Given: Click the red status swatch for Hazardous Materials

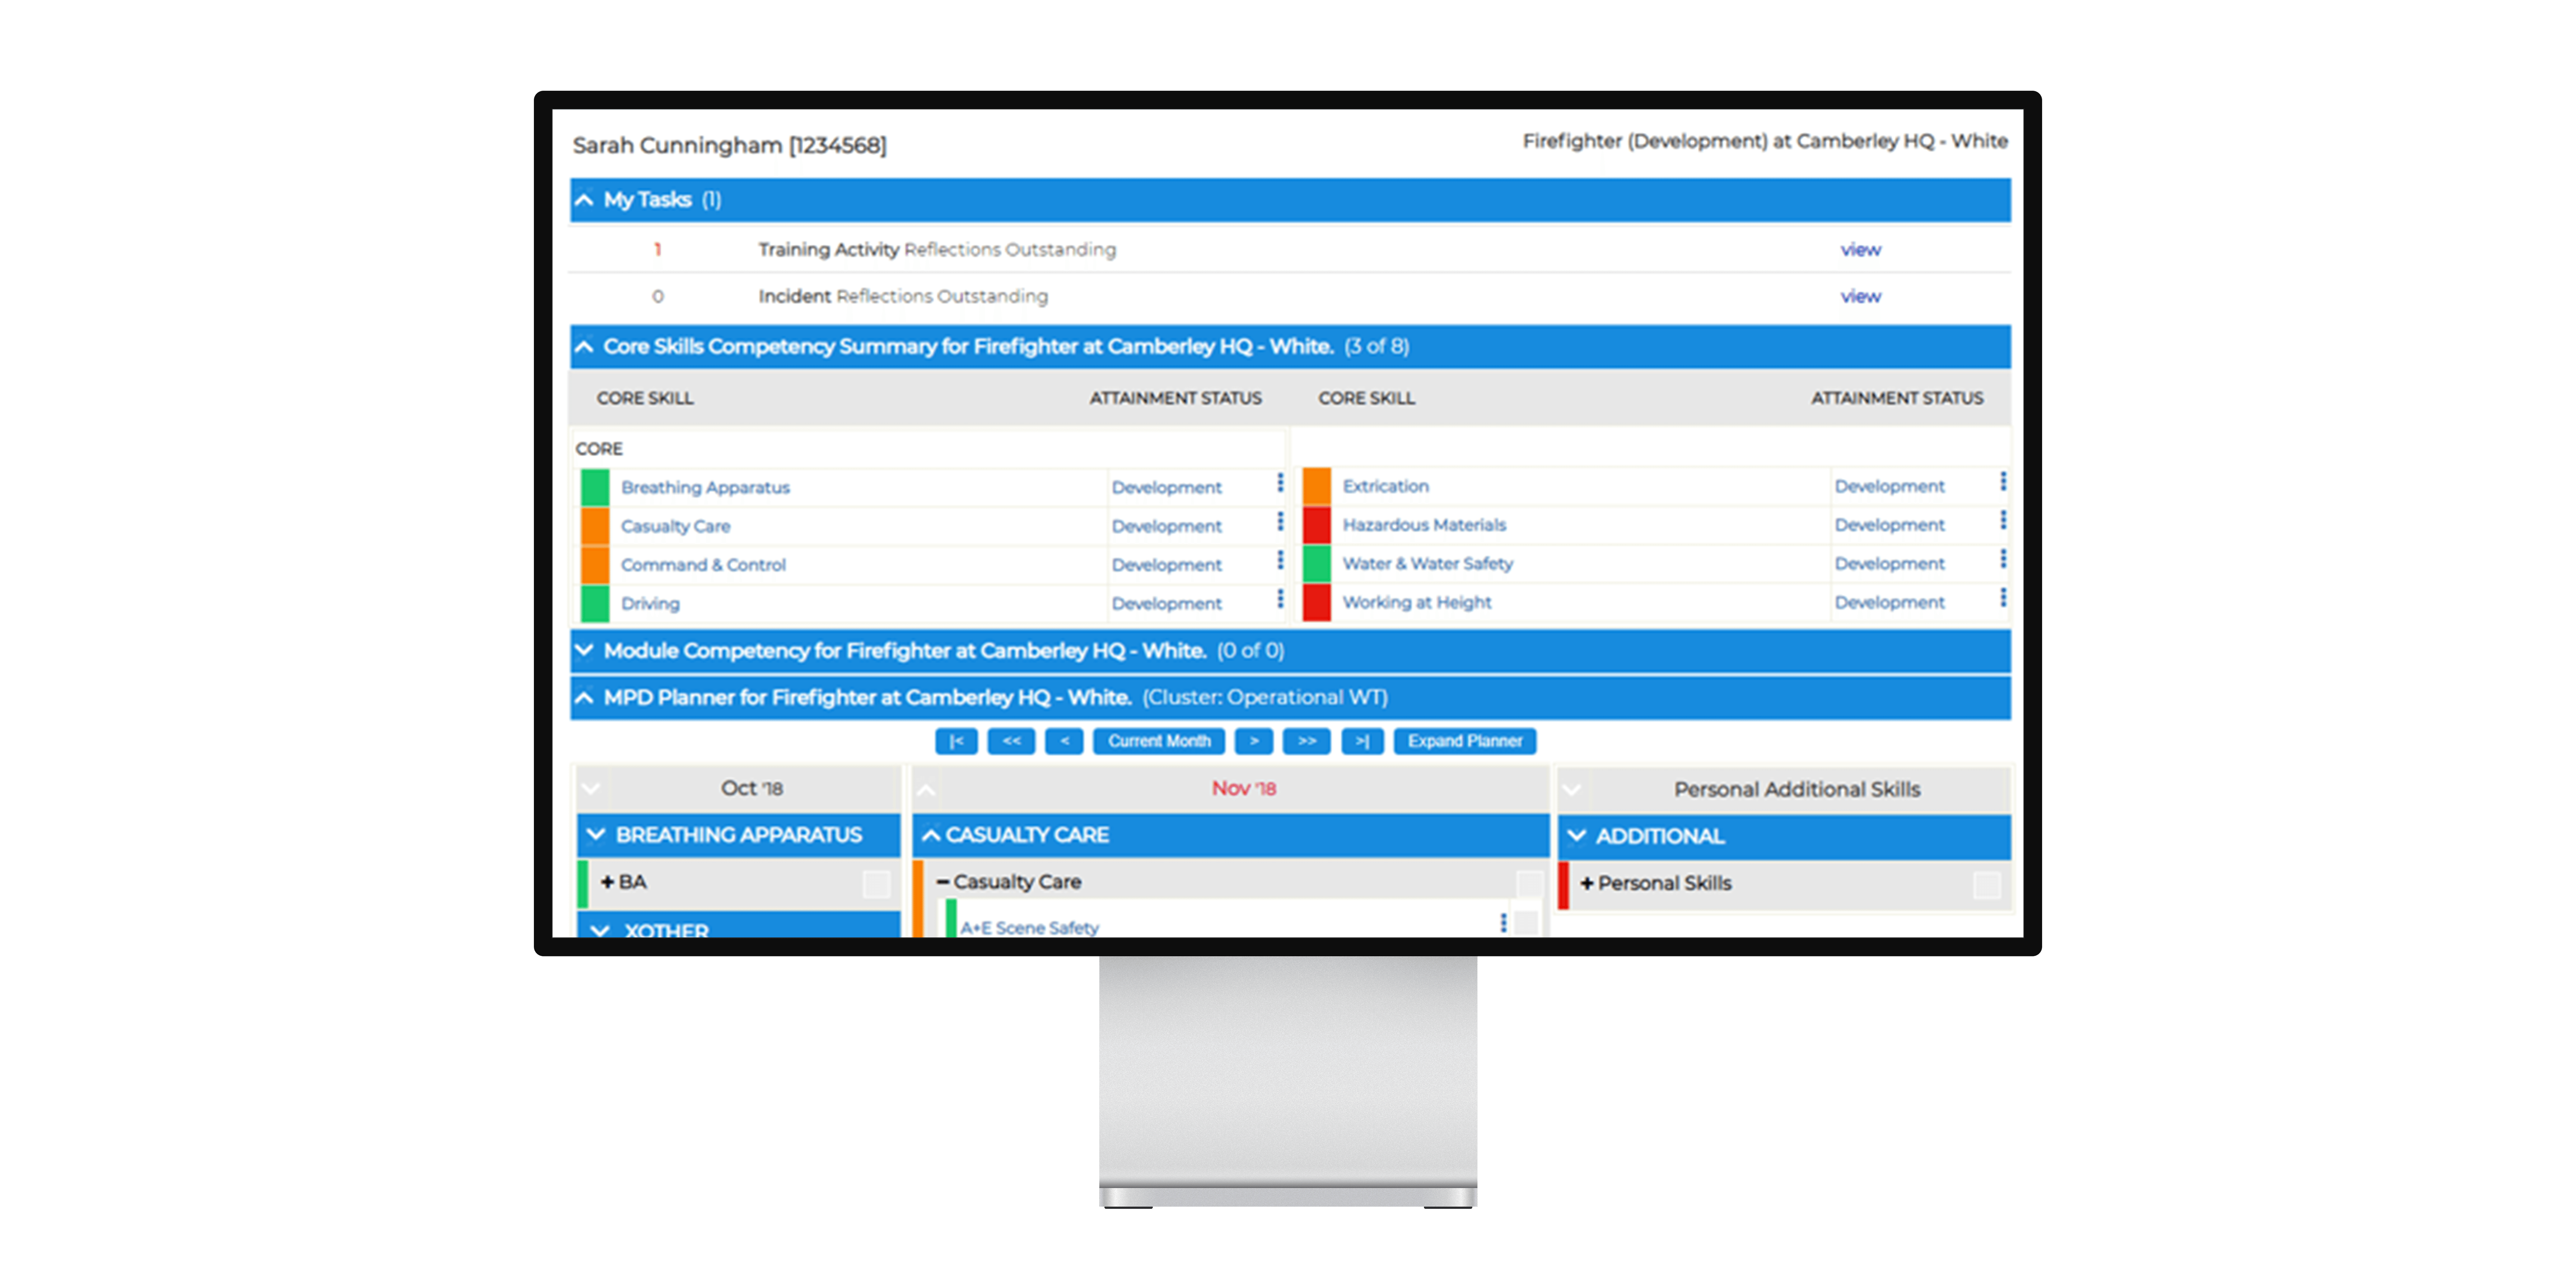Looking at the screenshot, I should coord(1317,525).
